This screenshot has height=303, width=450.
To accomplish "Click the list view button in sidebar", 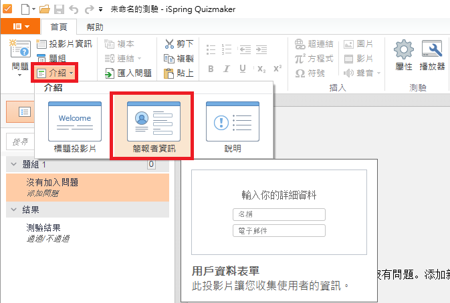I will pos(24,111).
